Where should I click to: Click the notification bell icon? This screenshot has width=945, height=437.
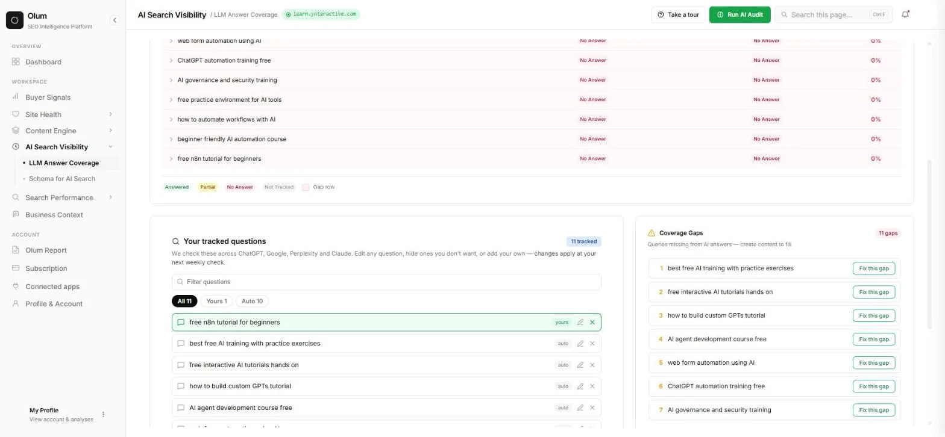[x=905, y=14]
